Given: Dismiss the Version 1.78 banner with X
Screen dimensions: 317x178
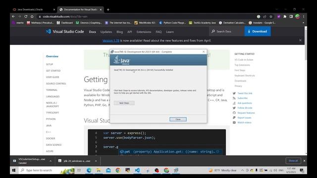Looking at the screenshot, I should [x=300, y=41].
